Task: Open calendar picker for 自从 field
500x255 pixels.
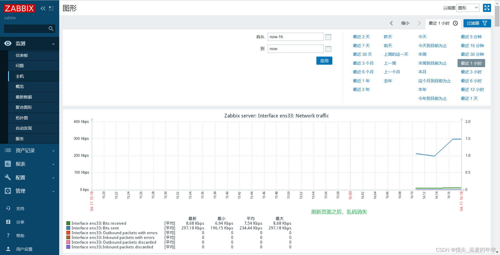Action: click(x=328, y=37)
